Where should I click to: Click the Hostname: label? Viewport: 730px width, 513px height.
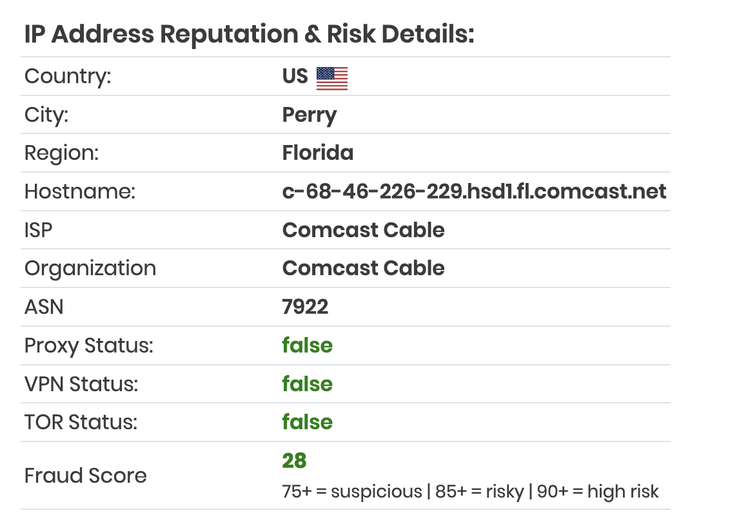click(80, 191)
